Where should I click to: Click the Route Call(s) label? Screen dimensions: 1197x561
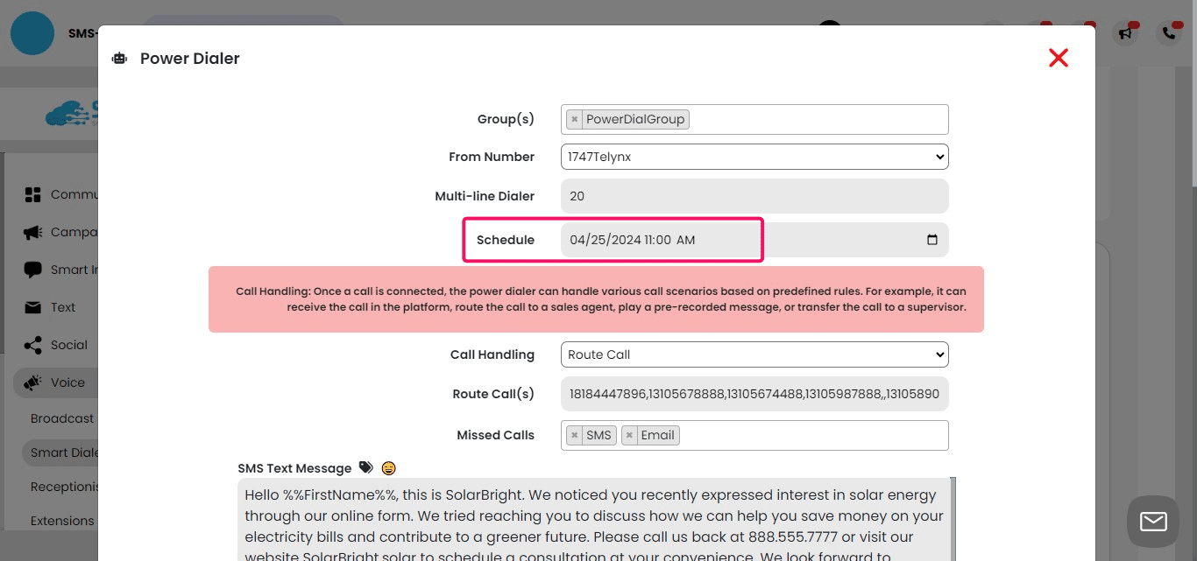click(x=493, y=394)
